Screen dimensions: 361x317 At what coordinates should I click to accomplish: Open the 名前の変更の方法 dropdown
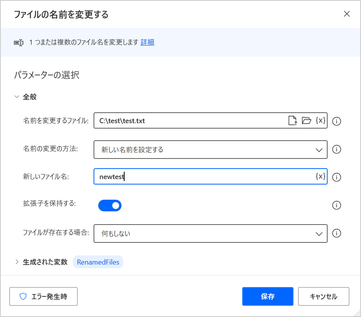click(210, 150)
